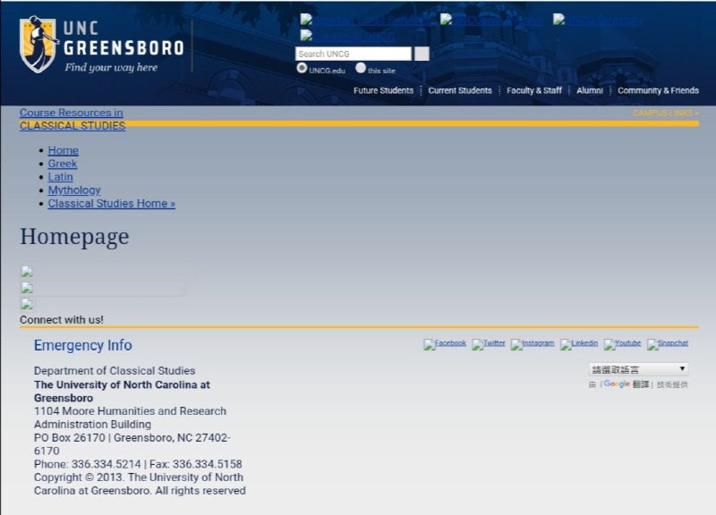Viewport: 716px width, 515px height.
Task: Open the Snapchat social icon link
Action: (x=668, y=344)
